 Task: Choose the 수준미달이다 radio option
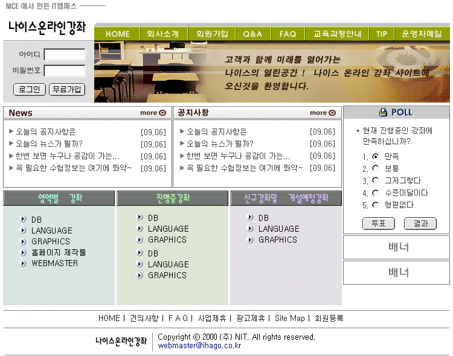coord(376,192)
